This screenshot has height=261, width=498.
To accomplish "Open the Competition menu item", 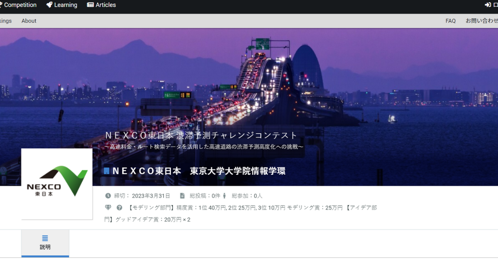I will tap(18, 5).
